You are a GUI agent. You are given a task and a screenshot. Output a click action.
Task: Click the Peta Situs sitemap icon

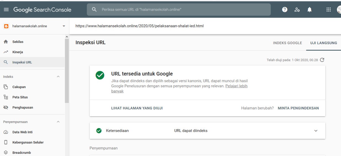(x=5, y=97)
